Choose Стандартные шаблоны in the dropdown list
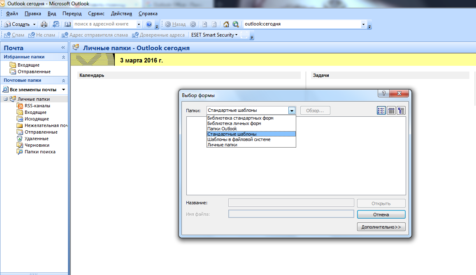 [251, 134]
